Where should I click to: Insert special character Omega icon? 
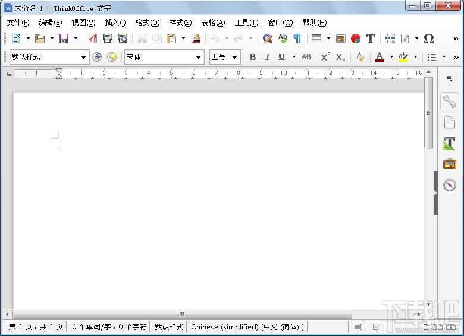click(429, 39)
